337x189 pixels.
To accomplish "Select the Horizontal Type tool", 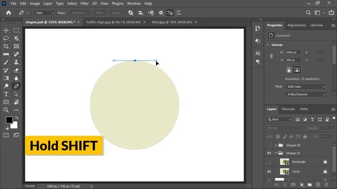I will 6,94.
